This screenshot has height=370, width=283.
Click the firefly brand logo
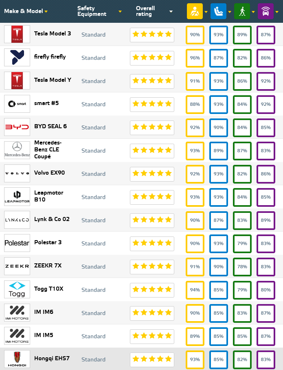point(17,57)
